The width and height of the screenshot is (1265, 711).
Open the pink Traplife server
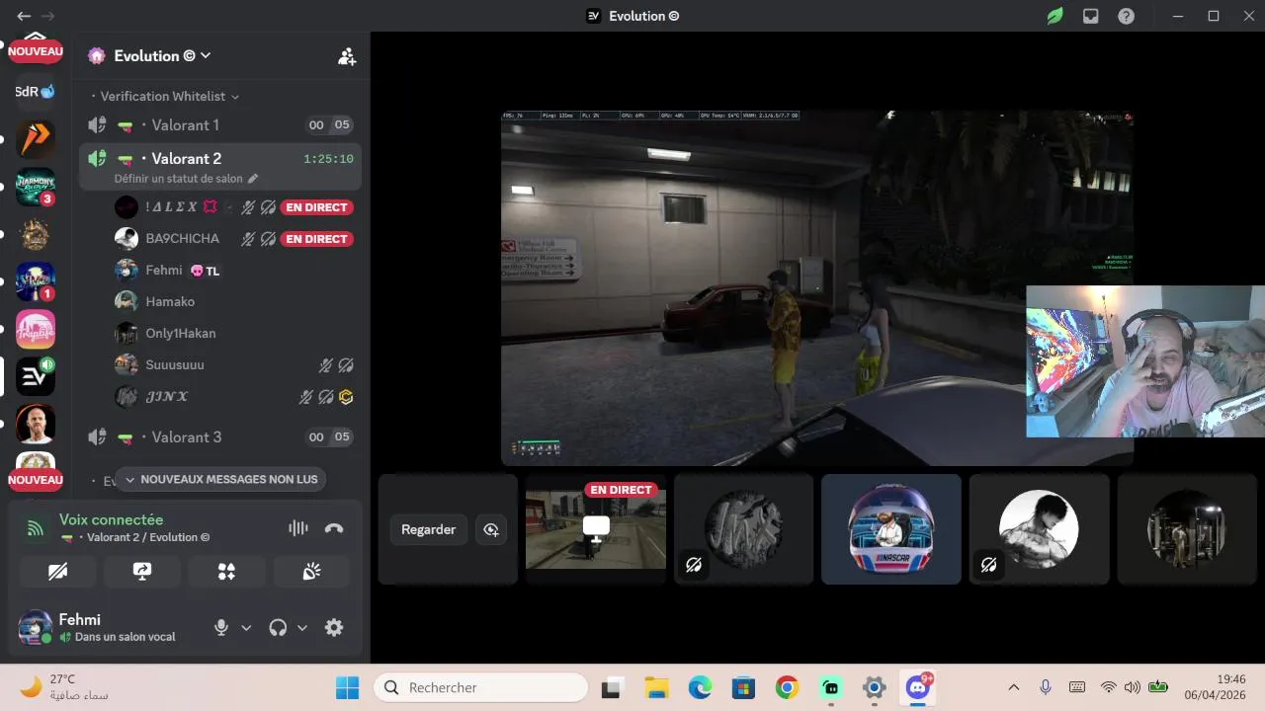pyautogui.click(x=36, y=329)
